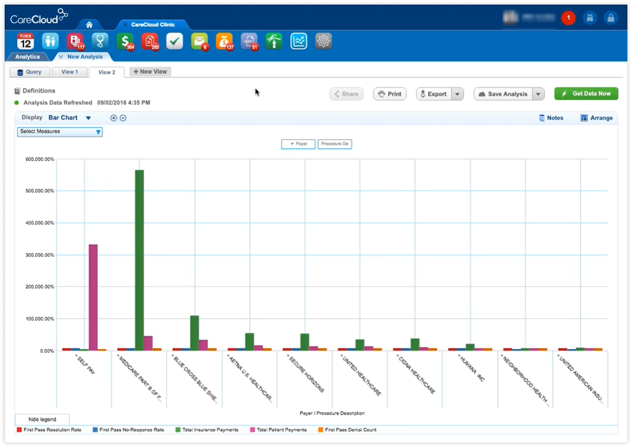Open the analytics line chart app icon

[x=299, y=41]
